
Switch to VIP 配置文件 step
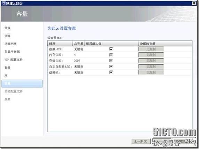pos(14,60)
